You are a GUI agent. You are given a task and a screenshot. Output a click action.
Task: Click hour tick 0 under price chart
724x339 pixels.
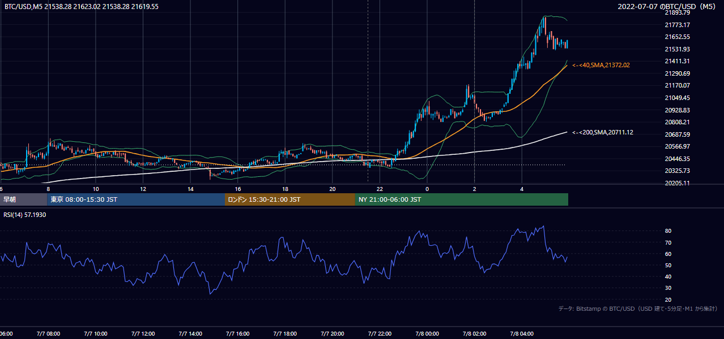pos(427,189)
